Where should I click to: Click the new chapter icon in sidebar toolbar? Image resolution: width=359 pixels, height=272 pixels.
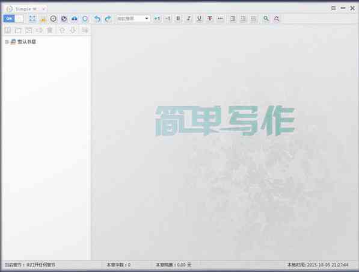click(x=28, y=30)
